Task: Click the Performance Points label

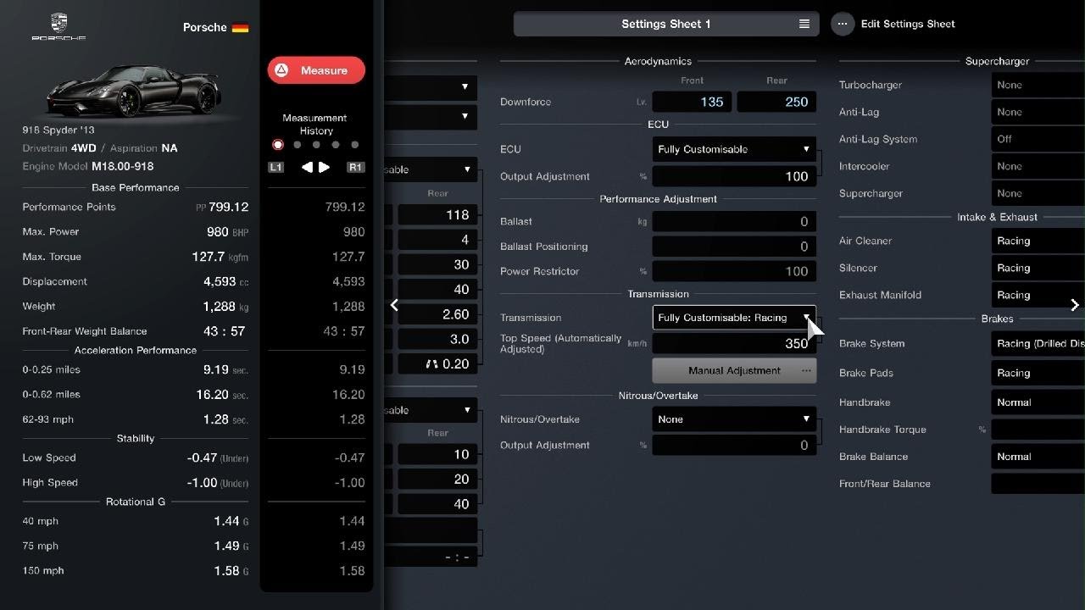Action: pyautogui.click(x=69, y=207)
